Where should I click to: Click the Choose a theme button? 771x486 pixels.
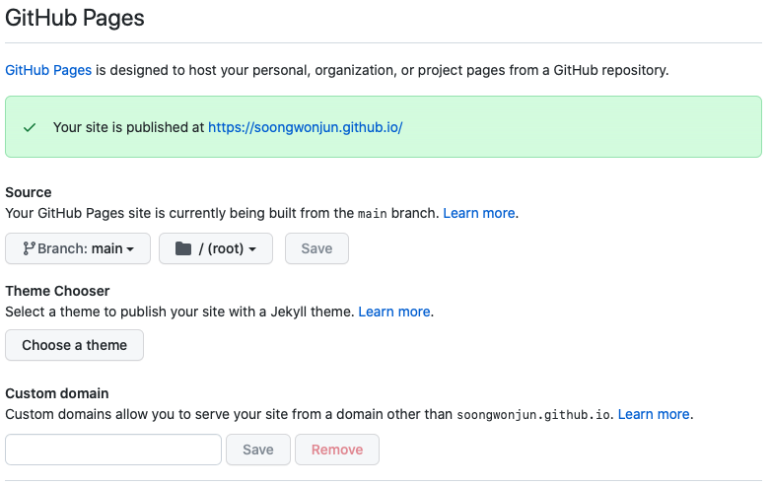74,345
